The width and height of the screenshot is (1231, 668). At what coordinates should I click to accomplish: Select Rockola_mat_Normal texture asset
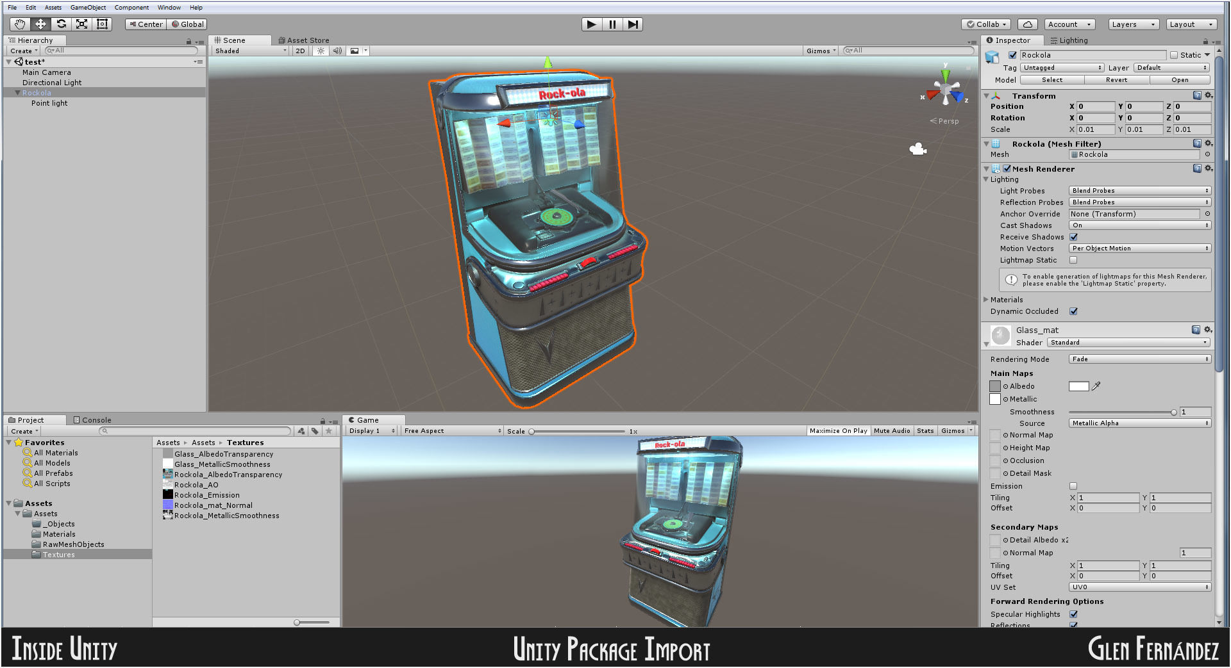tap(213, 505)
